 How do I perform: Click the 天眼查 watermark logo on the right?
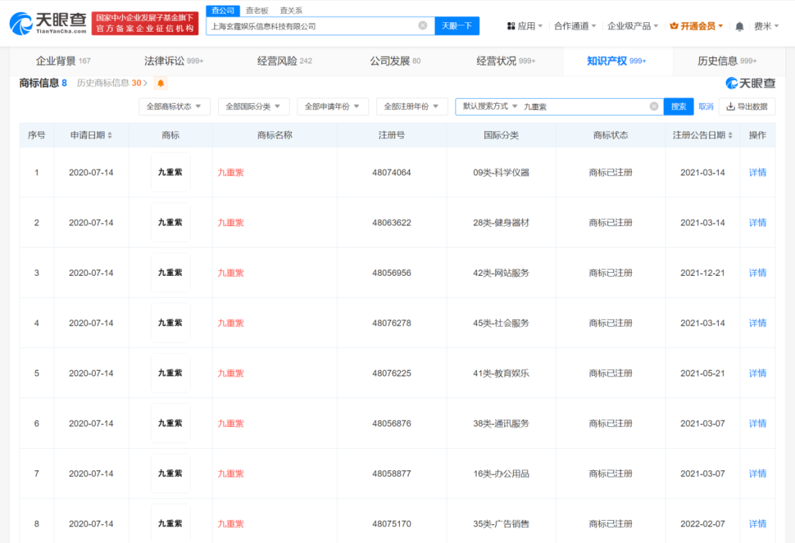point(748,83)
